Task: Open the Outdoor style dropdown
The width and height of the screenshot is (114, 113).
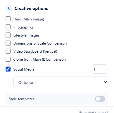Action: [x=61, y=82]
